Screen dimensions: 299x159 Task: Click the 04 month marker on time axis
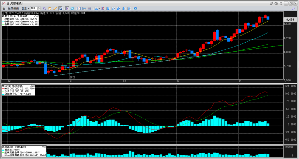(240, 81)
